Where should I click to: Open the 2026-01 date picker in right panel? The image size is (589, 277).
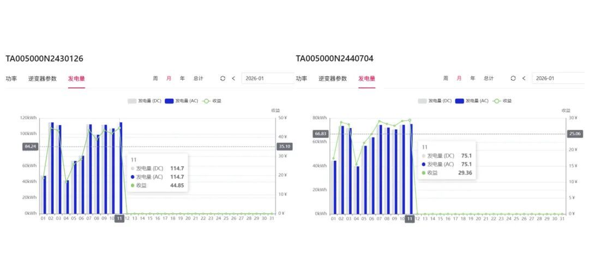[558, 79]
